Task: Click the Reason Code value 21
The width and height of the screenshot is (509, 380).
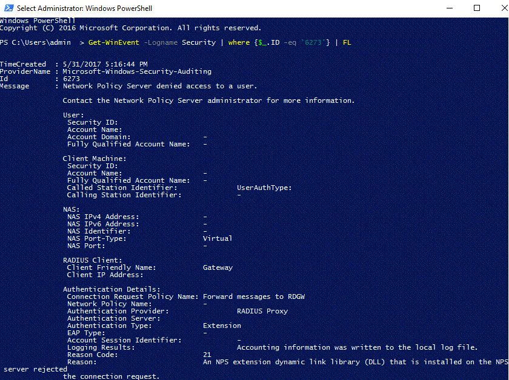Action: pyautogui.click(x=207, y=355)
